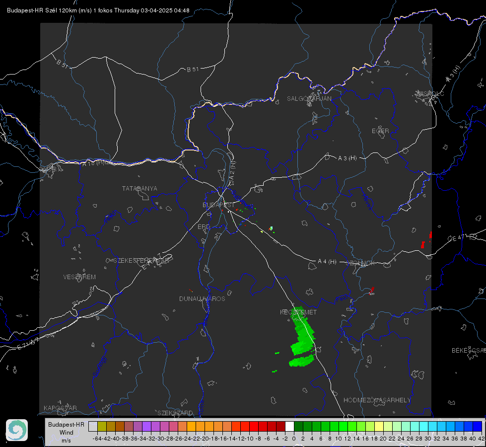
Task: Click the blue 'Somogy' county label
Action: click(x=99, y=367)
